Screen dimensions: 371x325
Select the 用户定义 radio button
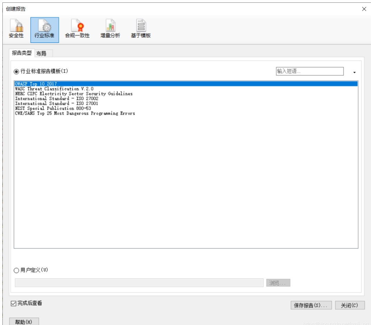point(16,270)
